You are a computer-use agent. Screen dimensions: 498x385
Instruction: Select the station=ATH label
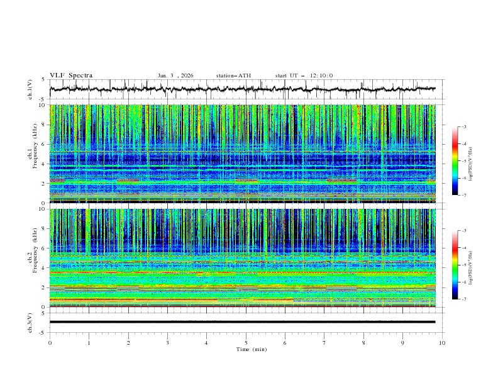[x=233, y=75]
